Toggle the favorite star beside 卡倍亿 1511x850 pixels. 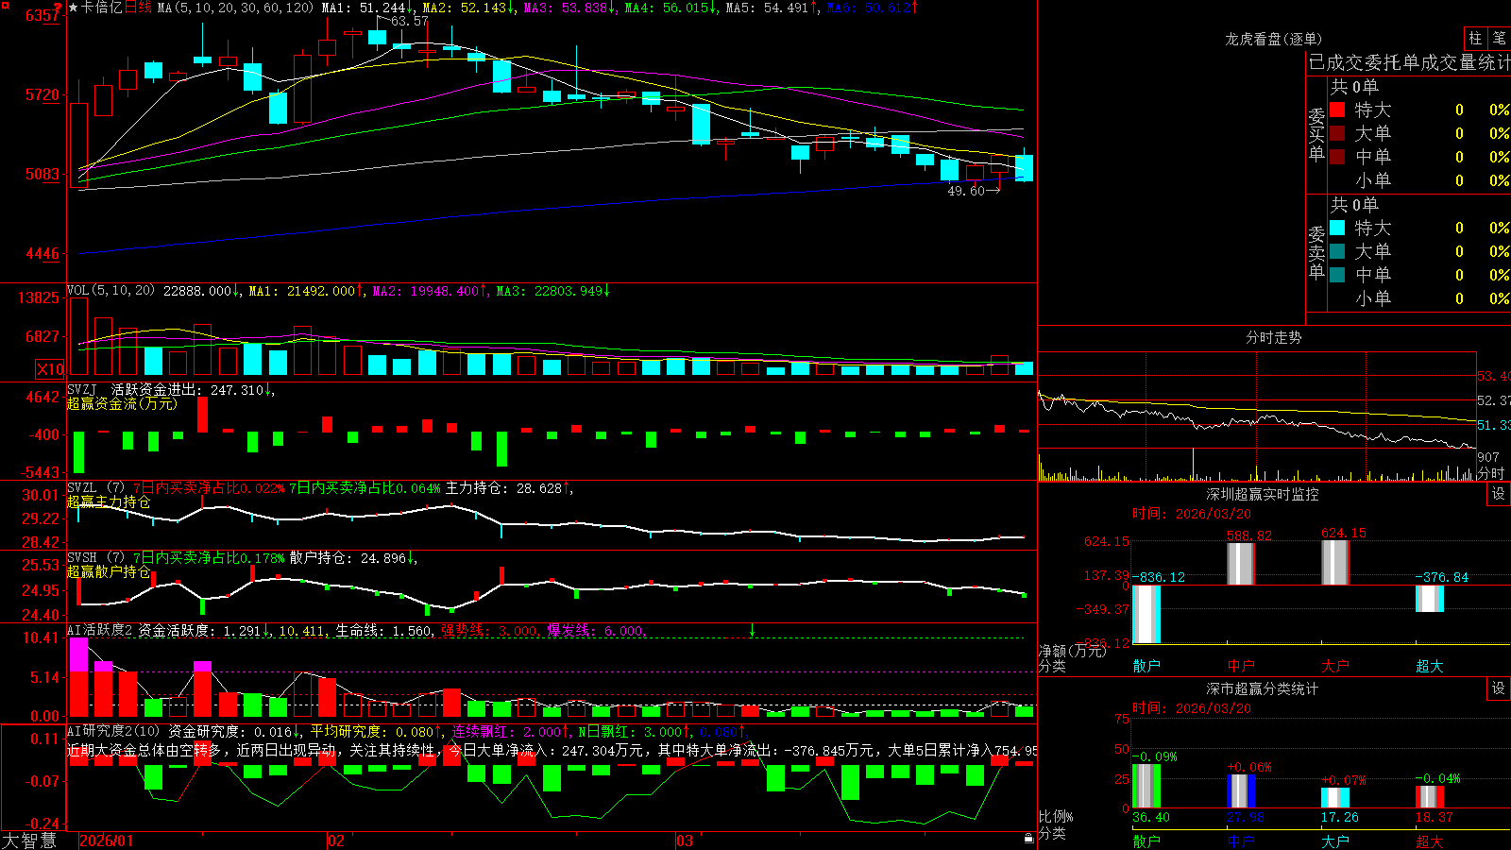(x=74, y=8)
